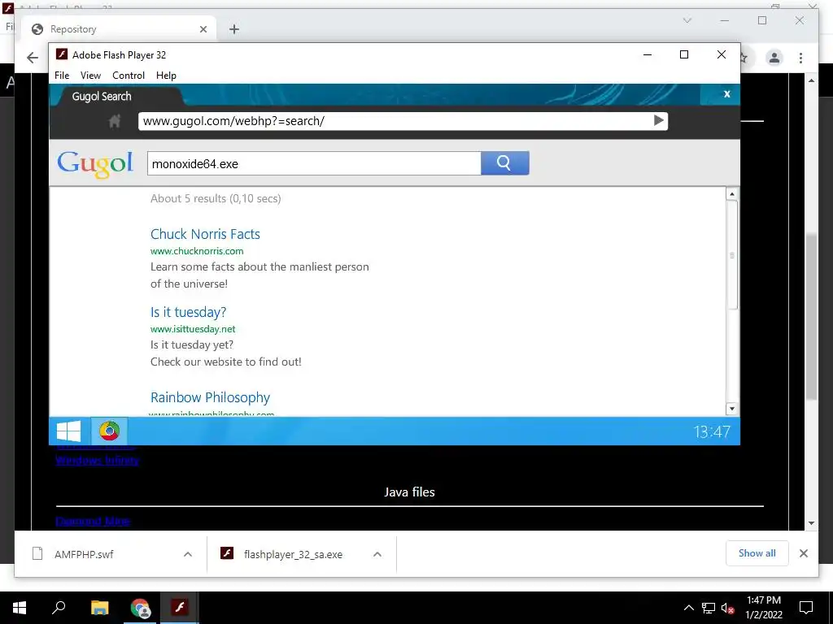Open the simulated Windows start logo

click(69, 431)
